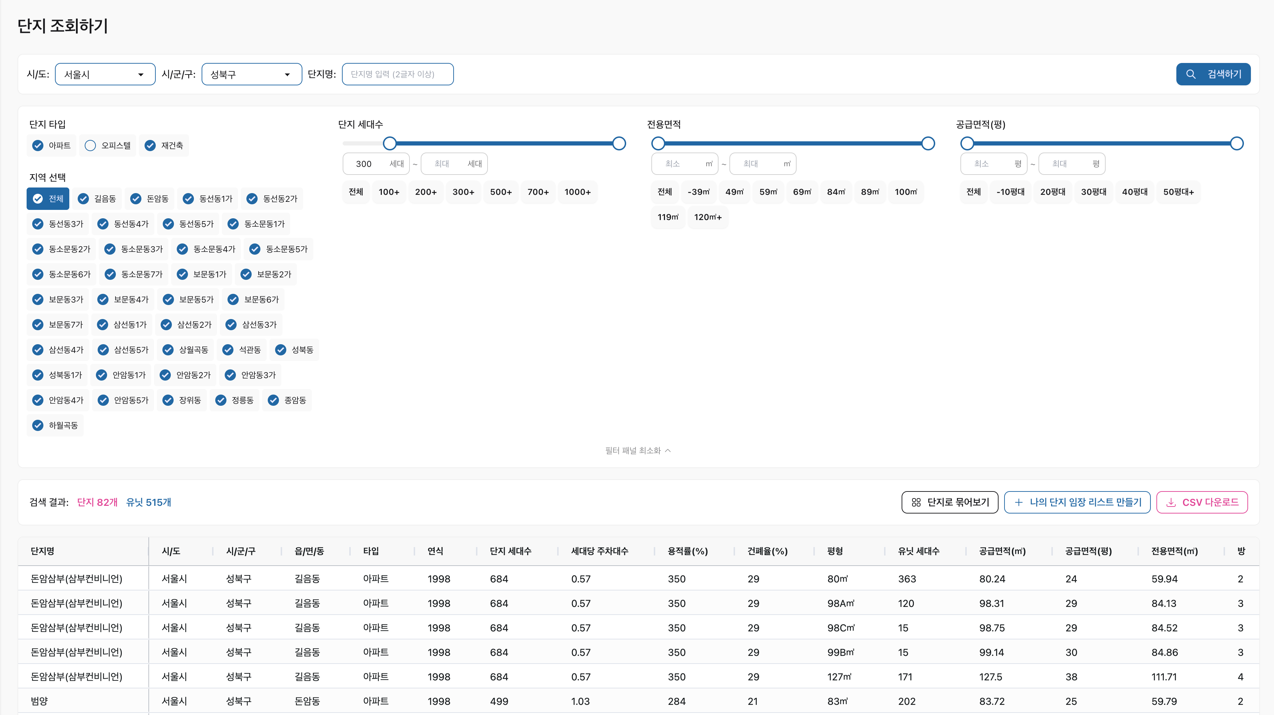The width and height of the screenshot is (1274, 715).
Task: Click the plus icon on 나의 단지 임장 리스트 만들기
Action: pyautogui.click(x=1019, y=502)
